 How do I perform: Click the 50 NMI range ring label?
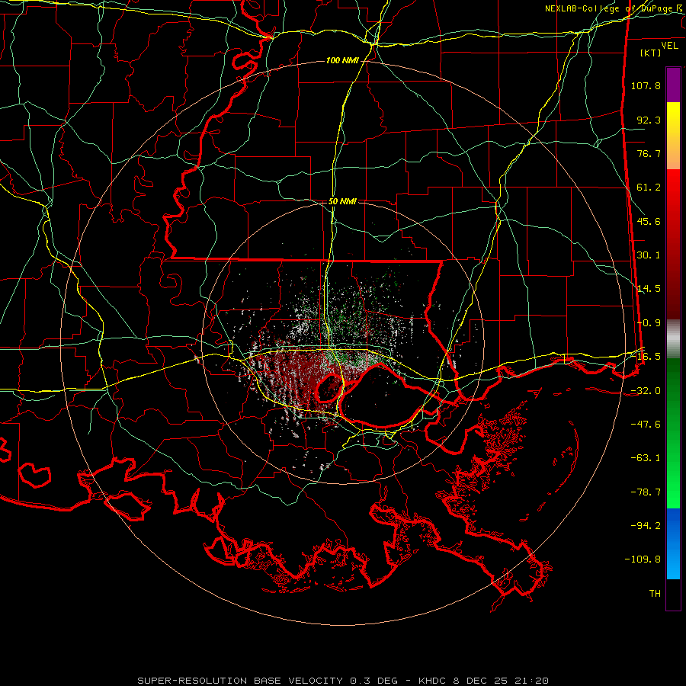pyautogui.click(x=342, y=201)
